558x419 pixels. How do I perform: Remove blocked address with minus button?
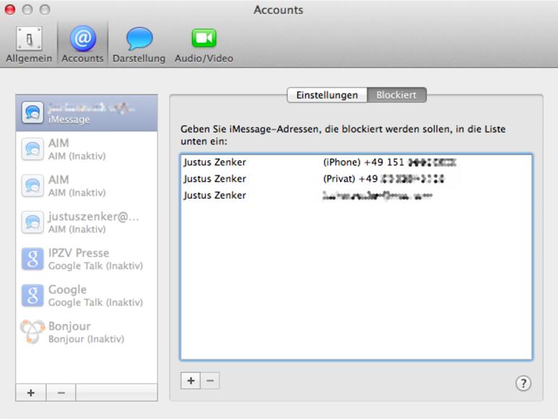tap(210, 381)
